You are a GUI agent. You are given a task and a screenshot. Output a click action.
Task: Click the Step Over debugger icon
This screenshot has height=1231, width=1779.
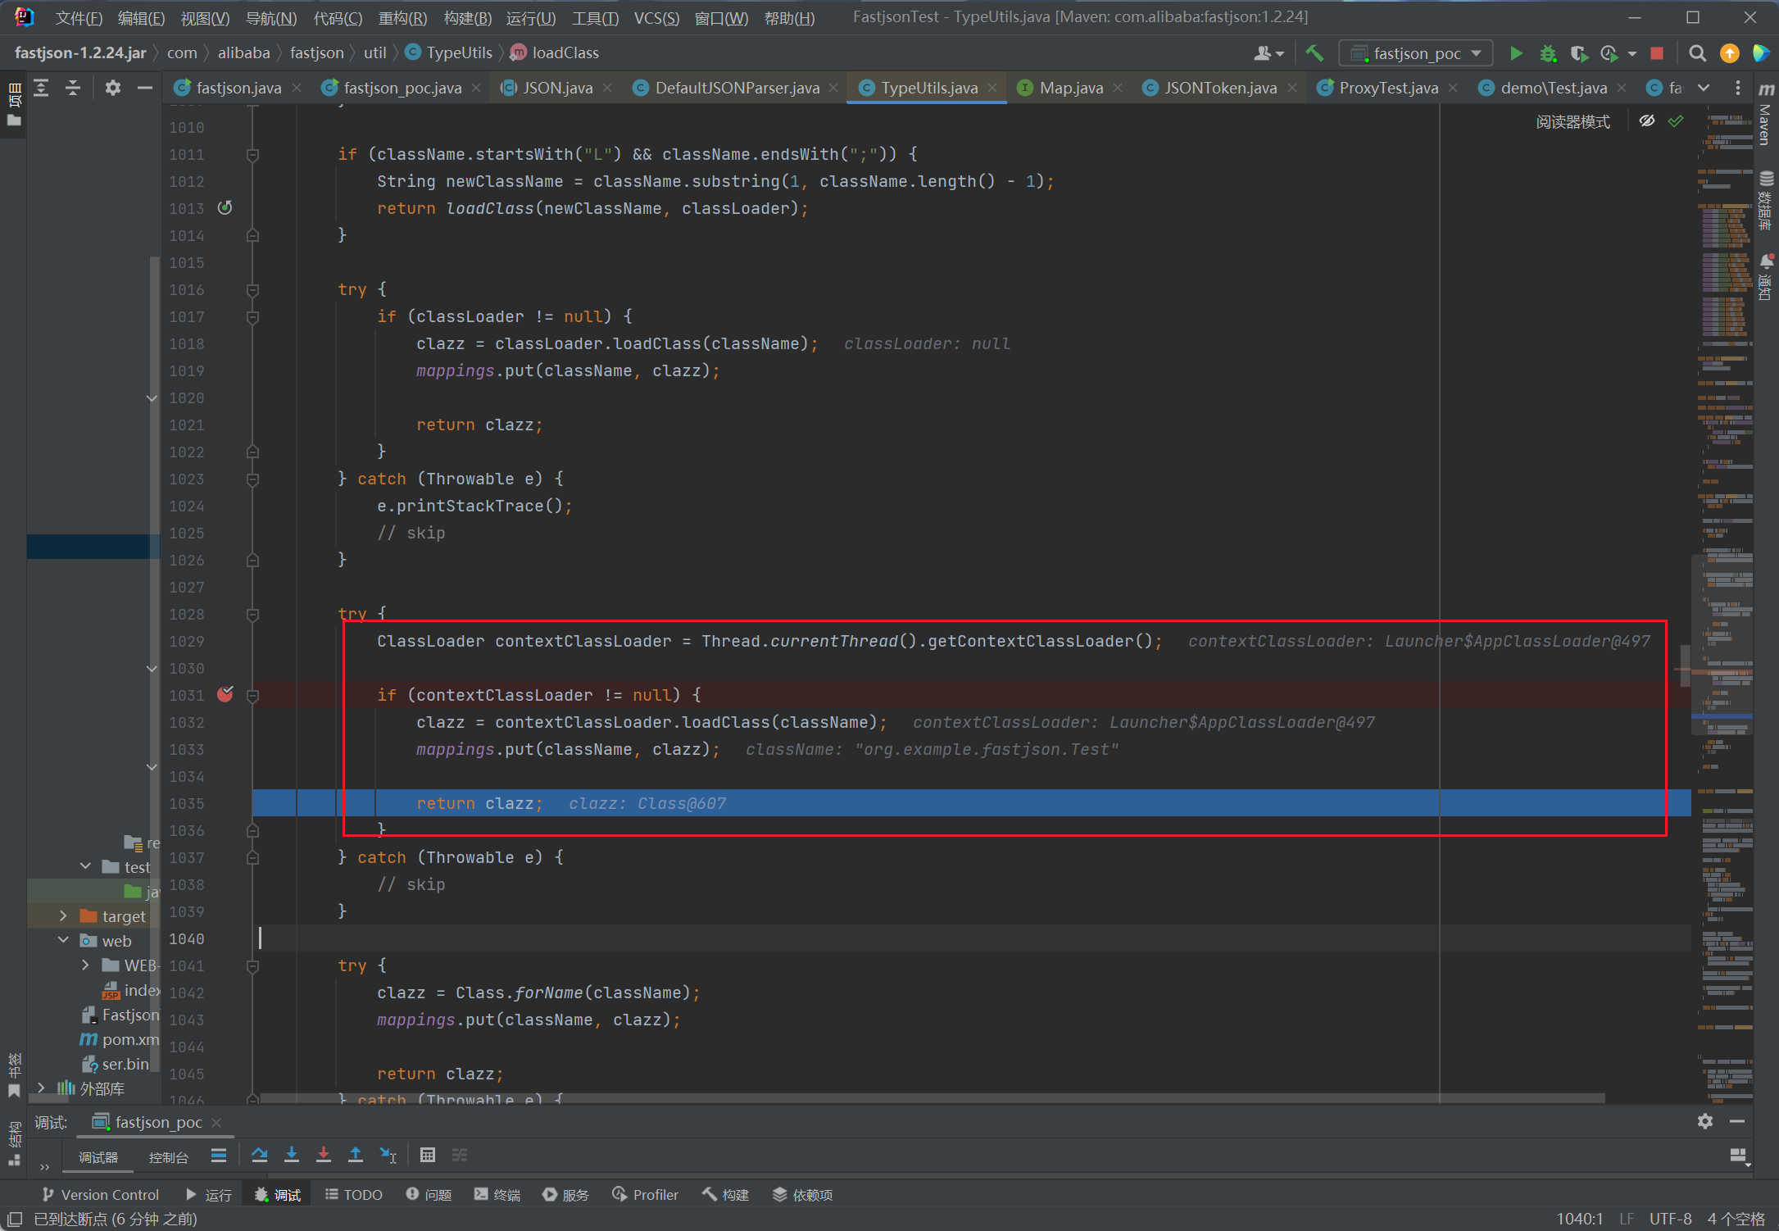point(259,1155)
